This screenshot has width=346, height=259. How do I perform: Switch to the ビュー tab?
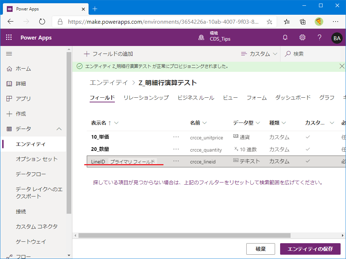230,98
